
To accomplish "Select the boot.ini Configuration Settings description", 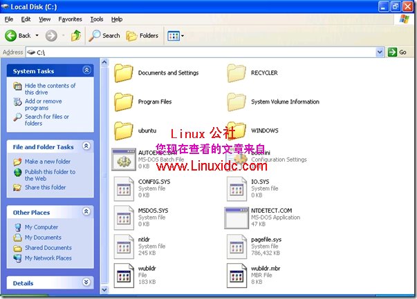I will [x=279, y=160].
